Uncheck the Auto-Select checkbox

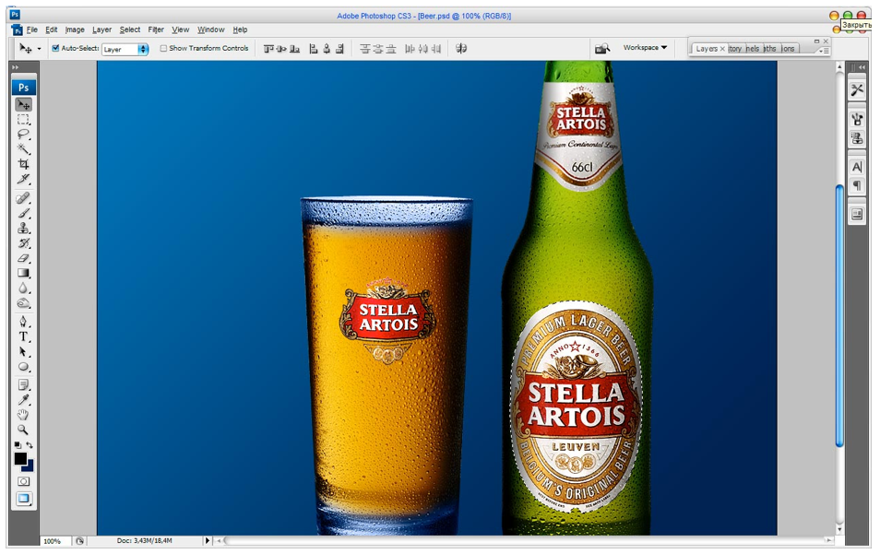pyautogui.click(x=55, y=49)
